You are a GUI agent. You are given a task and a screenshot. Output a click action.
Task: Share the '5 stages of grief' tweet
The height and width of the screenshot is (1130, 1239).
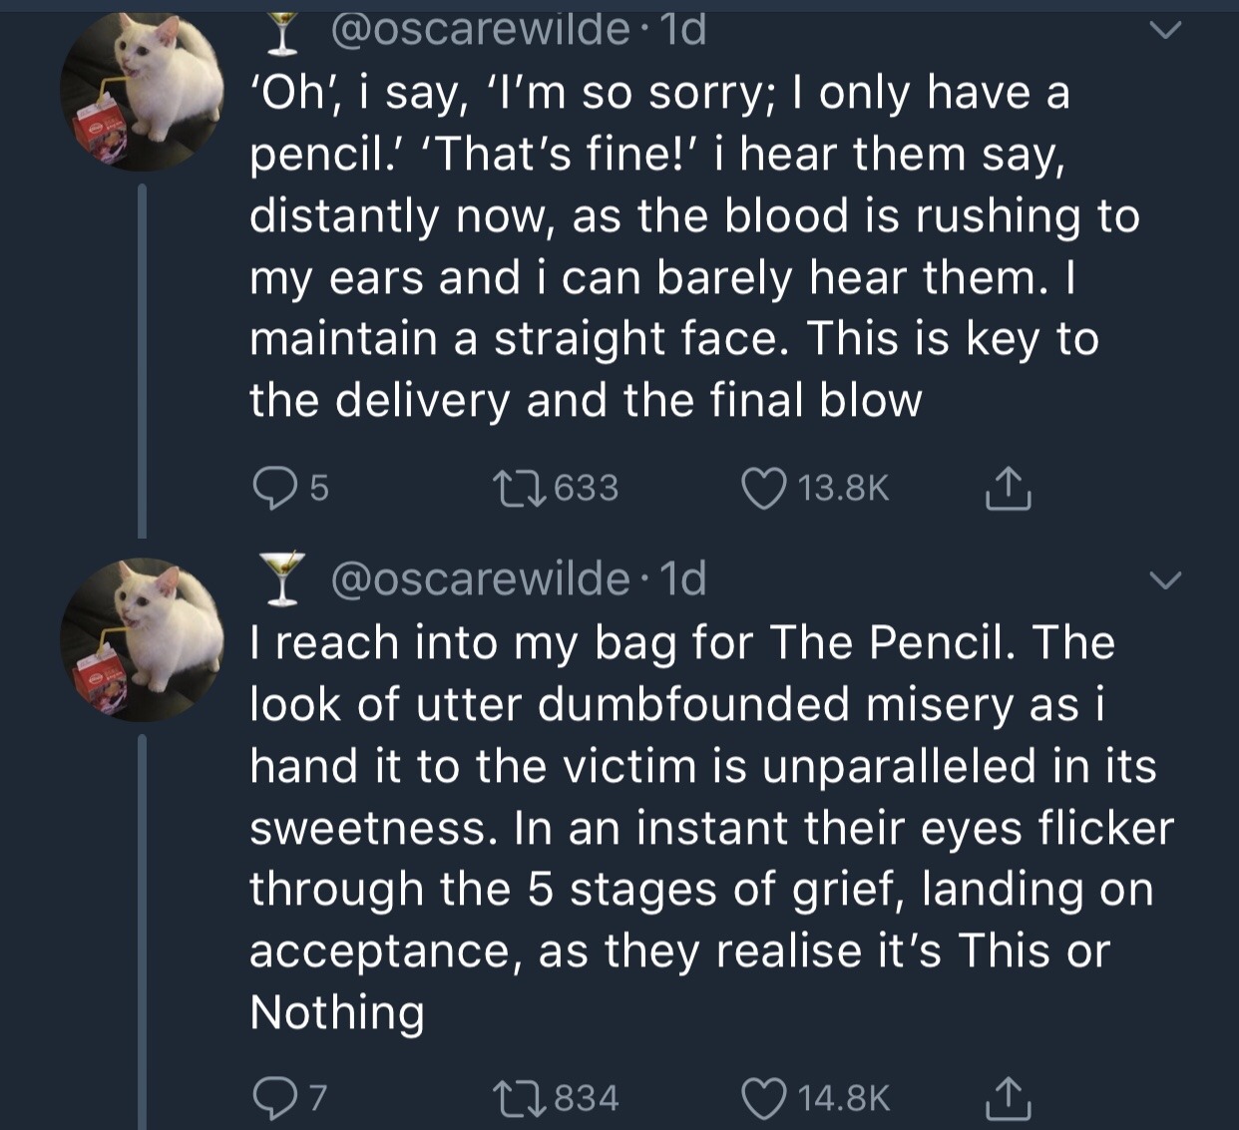point(1008,1098)
